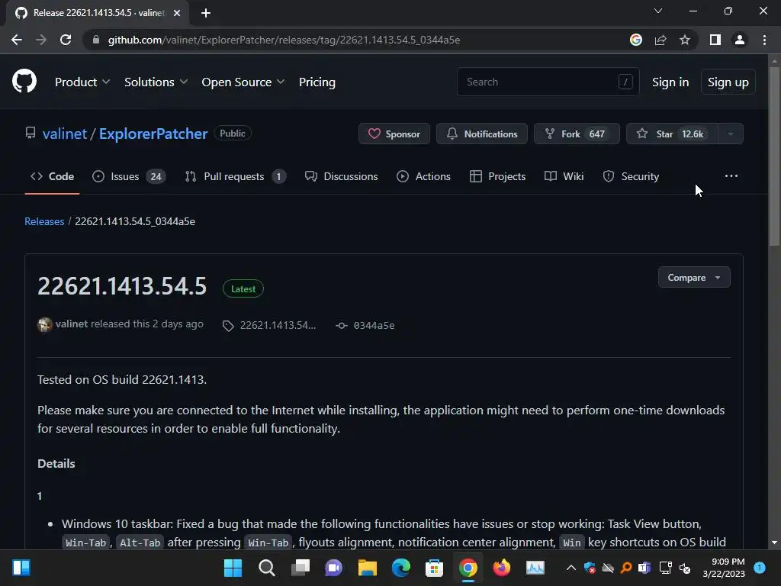This screenshot has width=781, height=586.
Task: Toggle the Chrome side panel
Action: pos(715,40)
